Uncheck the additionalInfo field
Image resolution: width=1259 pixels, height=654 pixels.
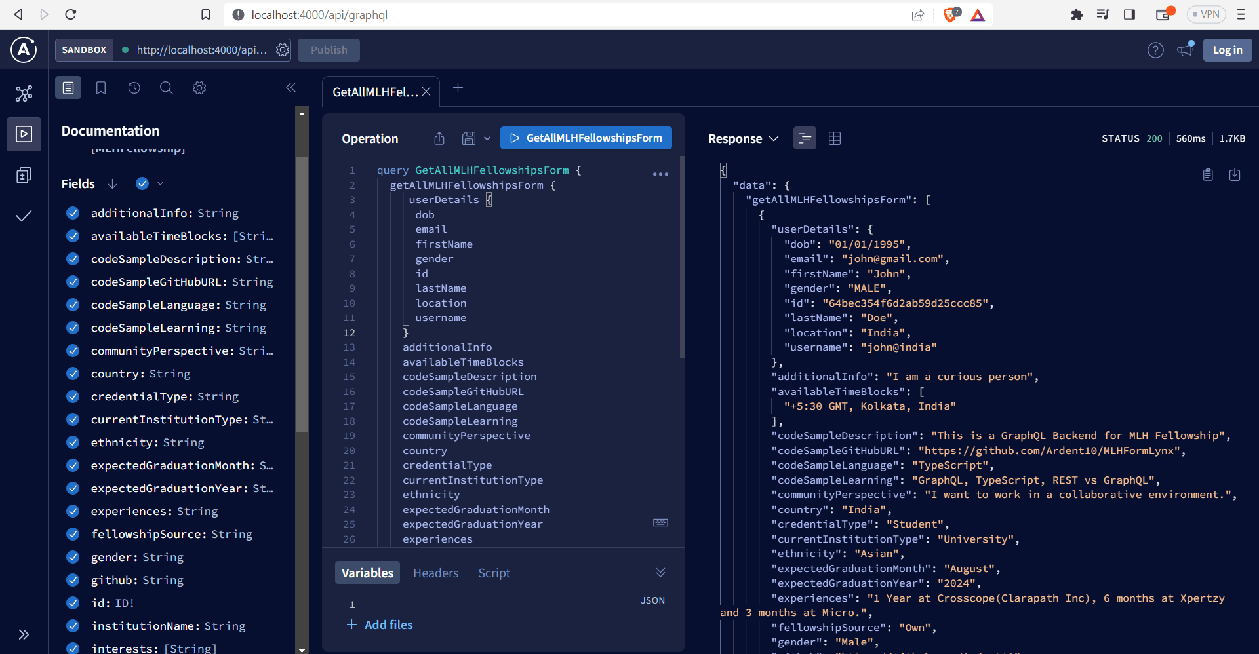73,213
